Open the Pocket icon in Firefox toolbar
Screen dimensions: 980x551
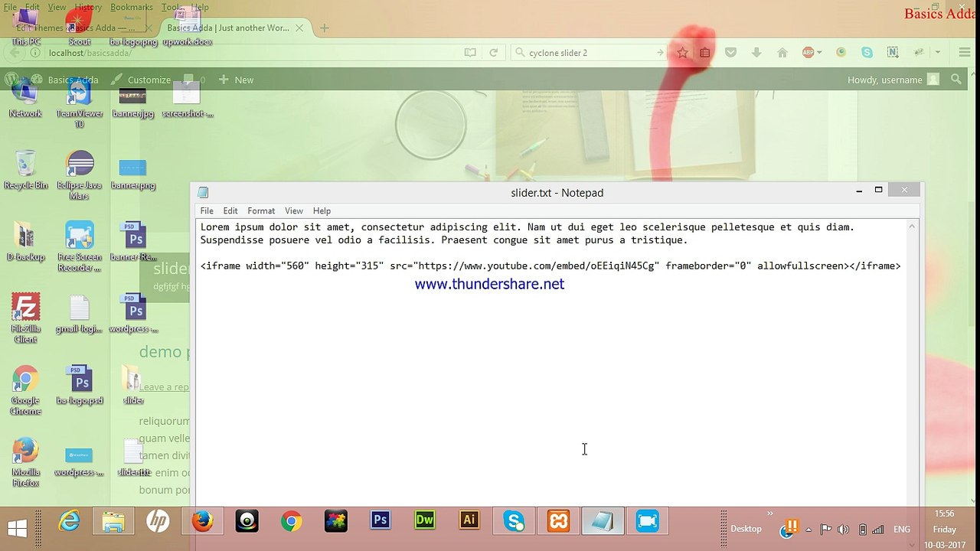[x=730, y=53]
